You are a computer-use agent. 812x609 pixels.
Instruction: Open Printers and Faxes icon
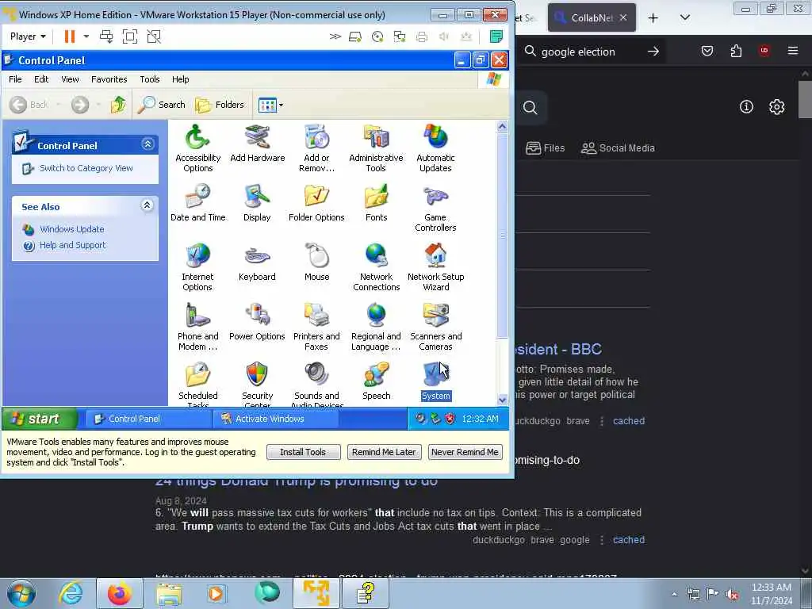click(316, 327)
